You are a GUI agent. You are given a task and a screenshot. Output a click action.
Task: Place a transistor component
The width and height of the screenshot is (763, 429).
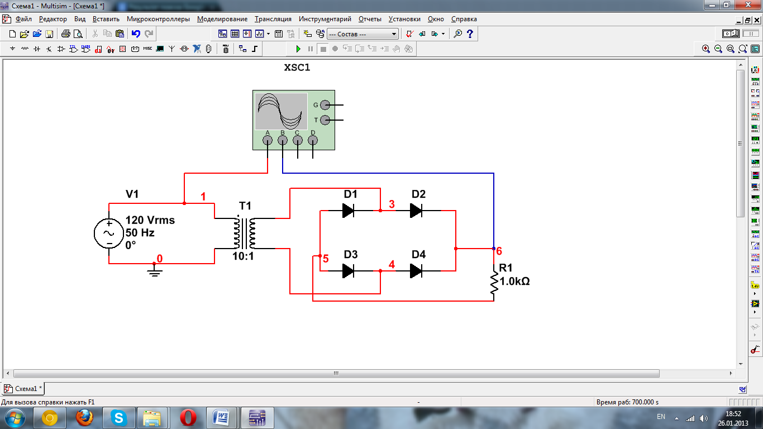point(49,49)
